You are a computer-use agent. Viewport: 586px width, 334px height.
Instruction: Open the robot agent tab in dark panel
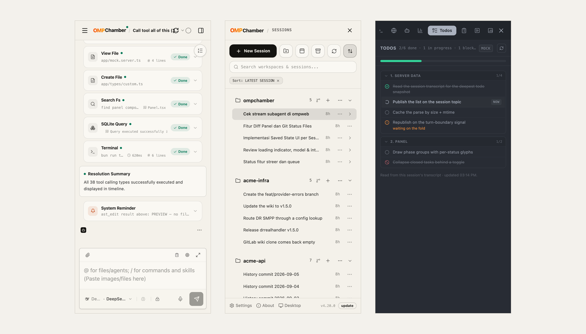pos(407,31)
